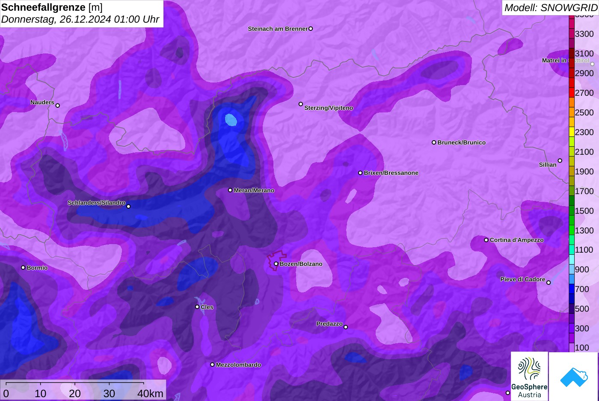Click the green 1500 legend swatch
The height and width of the screenshot is (401, 599).
pos(572,210)
